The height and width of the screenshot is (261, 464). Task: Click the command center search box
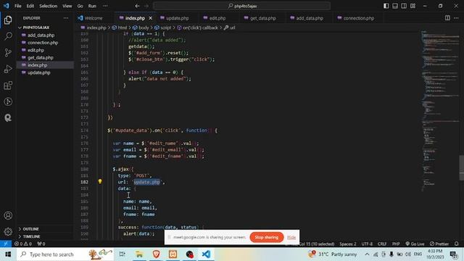click(241, 6)
